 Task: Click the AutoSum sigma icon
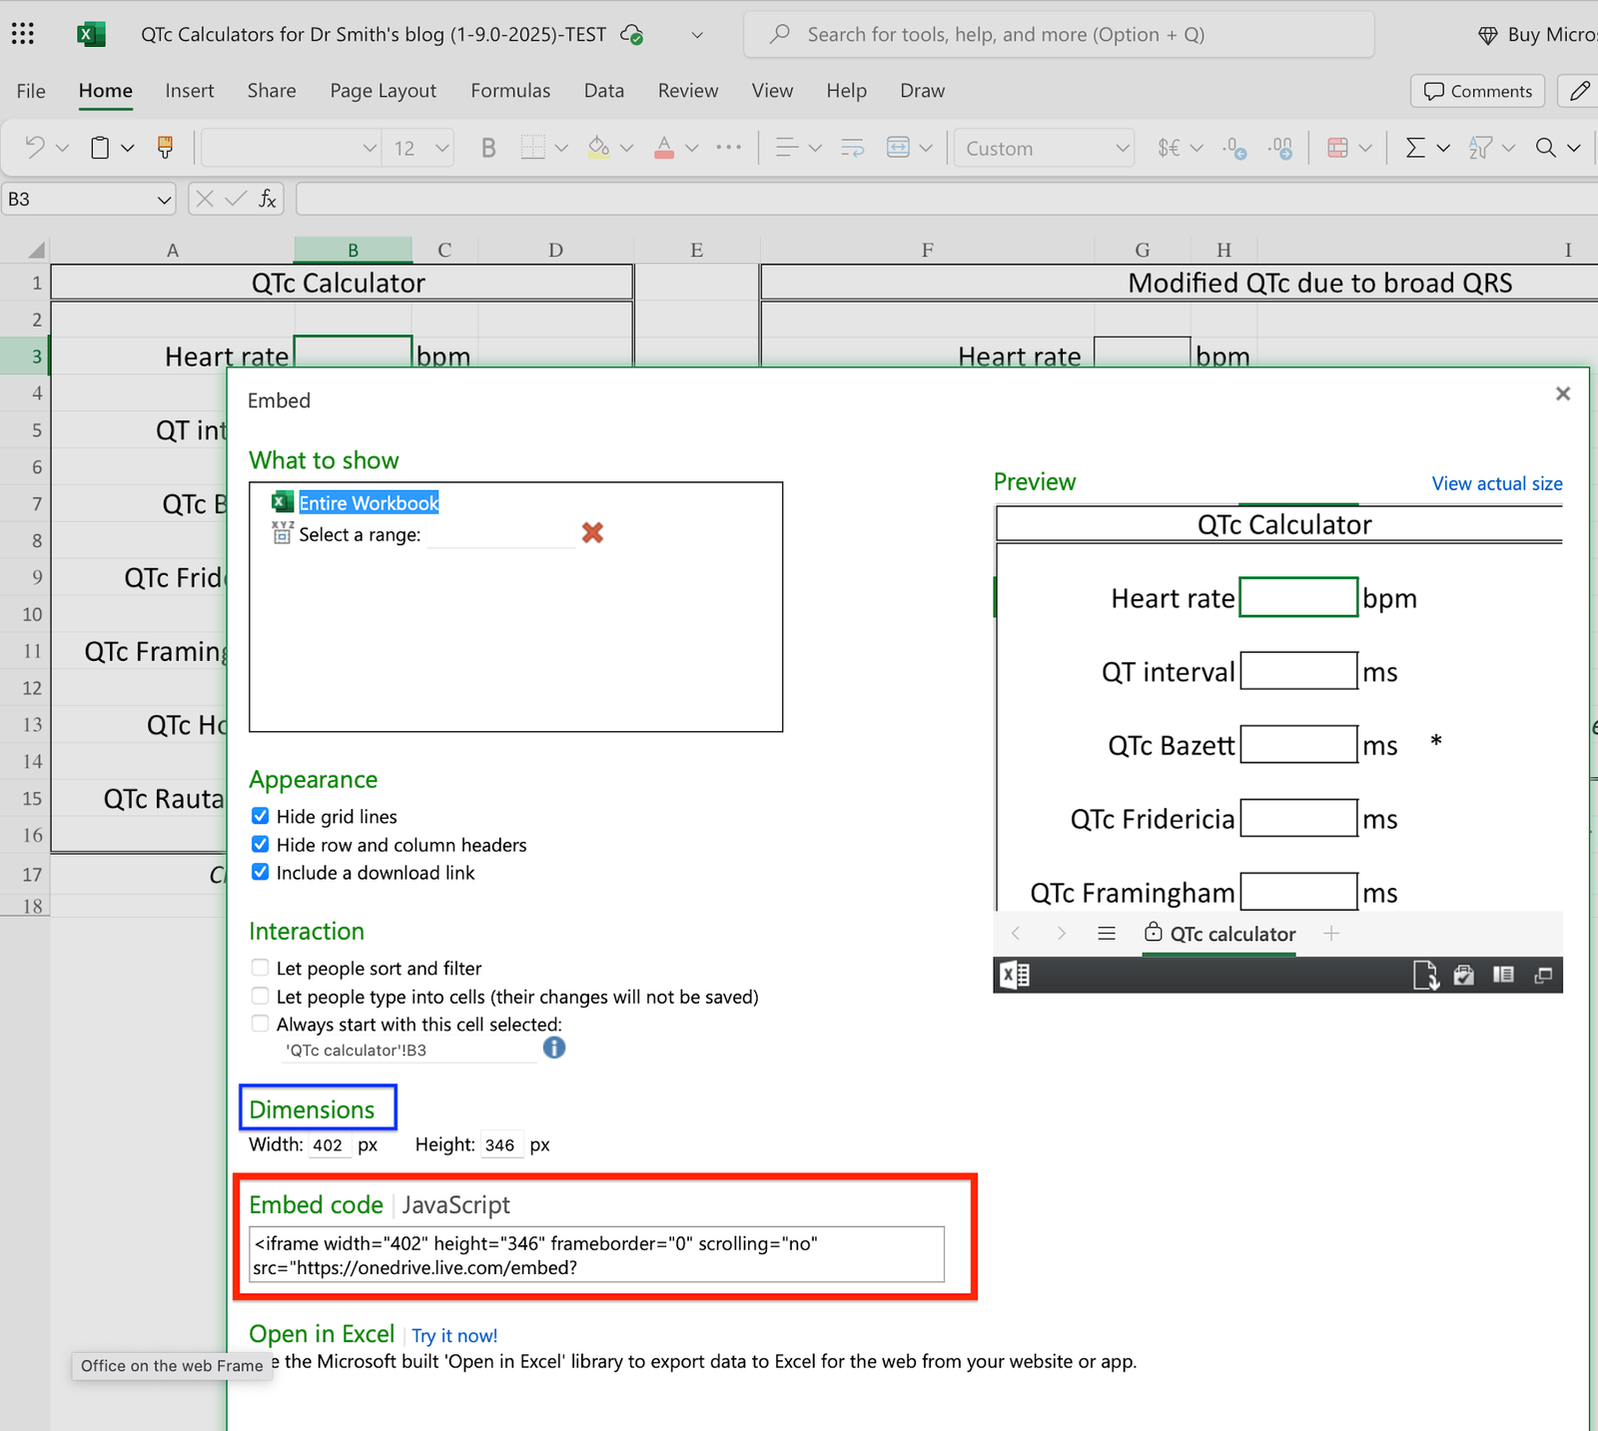point(1414,148)
